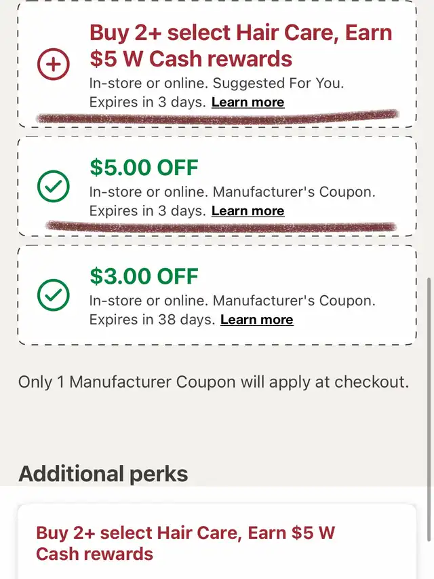The image size is (434, 579).
Task: Tap 'Expires in 3 days' on Hair Care offer
Action: (148, 102)
